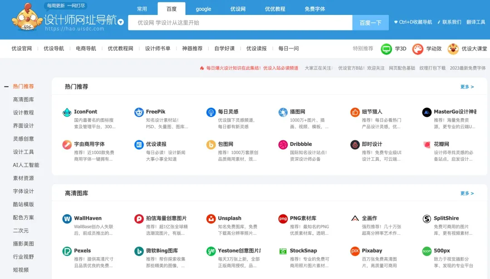
Task: Open the 优设官方B站 trending link
Action: click(x=361, y=68)
